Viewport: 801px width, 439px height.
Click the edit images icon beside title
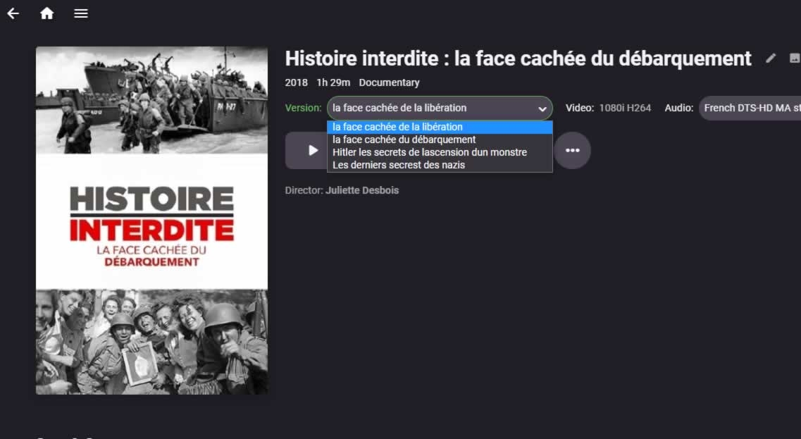[x=795, y=58]
